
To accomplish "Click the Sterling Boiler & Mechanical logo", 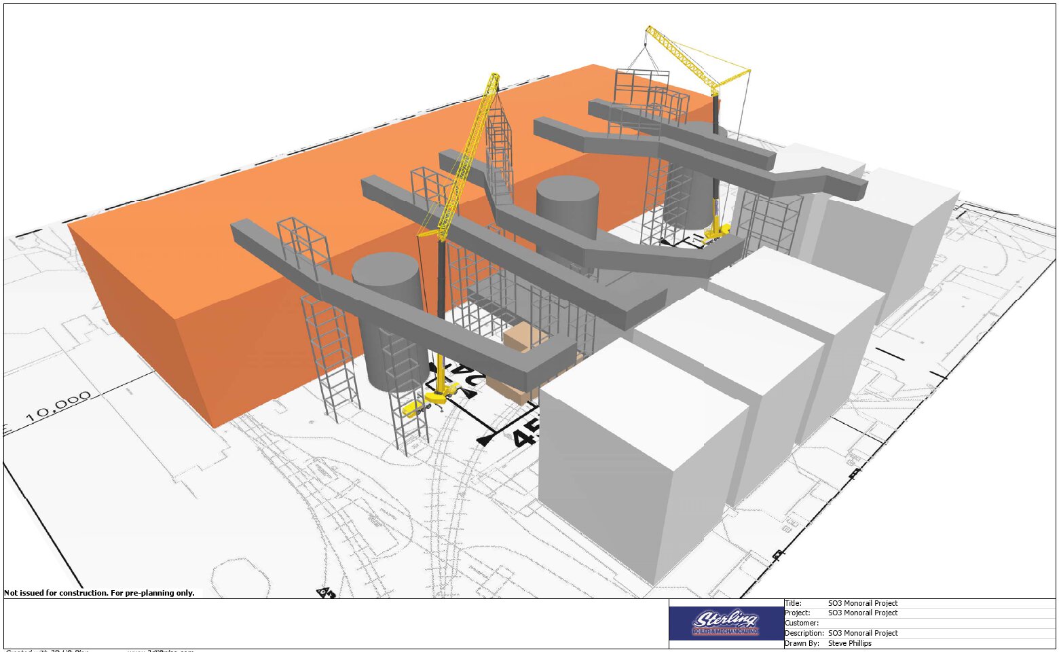I will point(726,623).
